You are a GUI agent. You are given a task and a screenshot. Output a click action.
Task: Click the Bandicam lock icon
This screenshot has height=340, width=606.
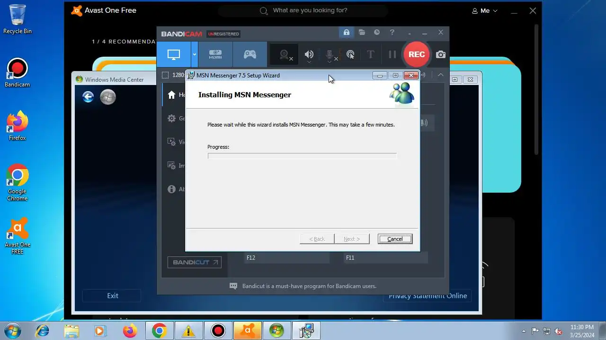(x=346, y=33)
